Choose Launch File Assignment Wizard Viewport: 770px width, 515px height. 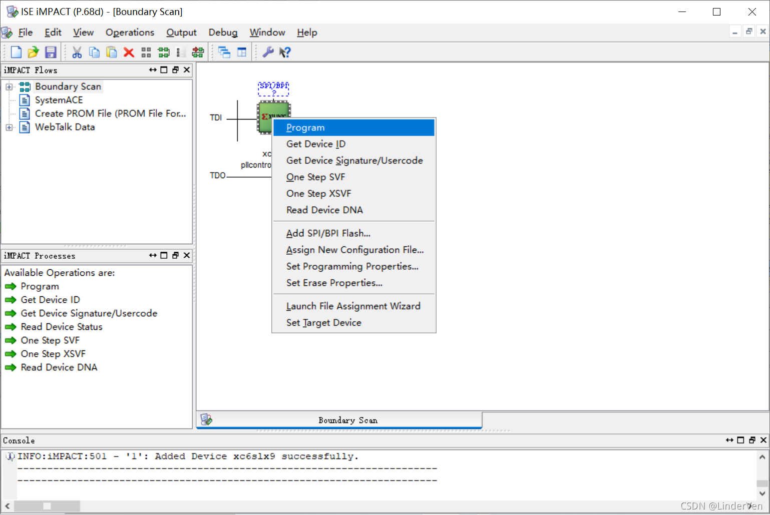click(x=354, y=306)
